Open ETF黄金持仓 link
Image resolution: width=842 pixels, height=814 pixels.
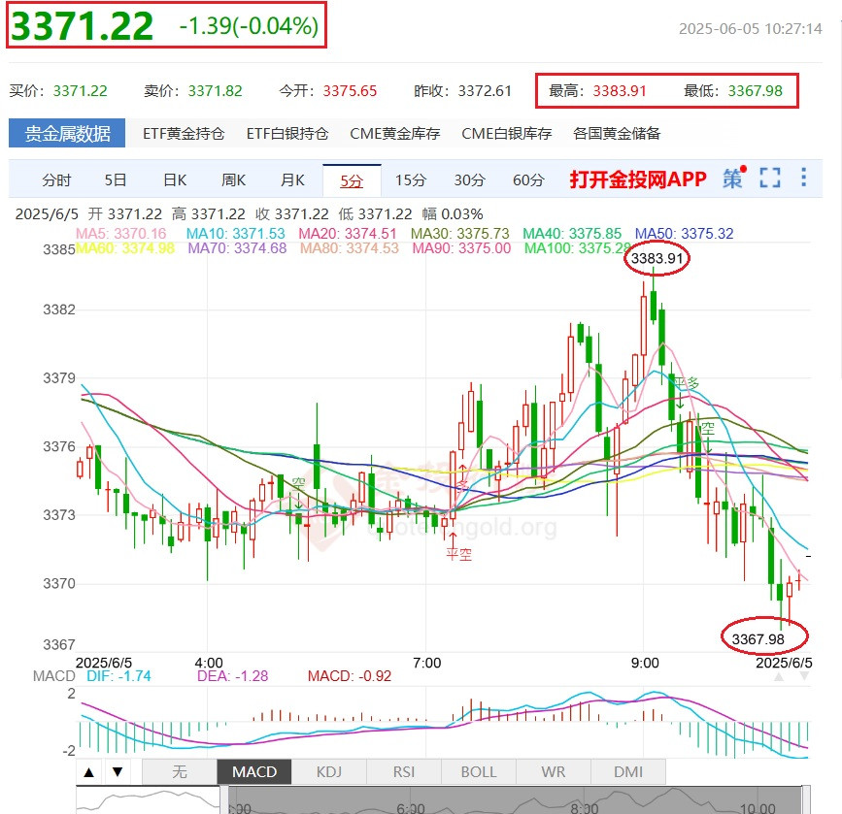point(184,133)
